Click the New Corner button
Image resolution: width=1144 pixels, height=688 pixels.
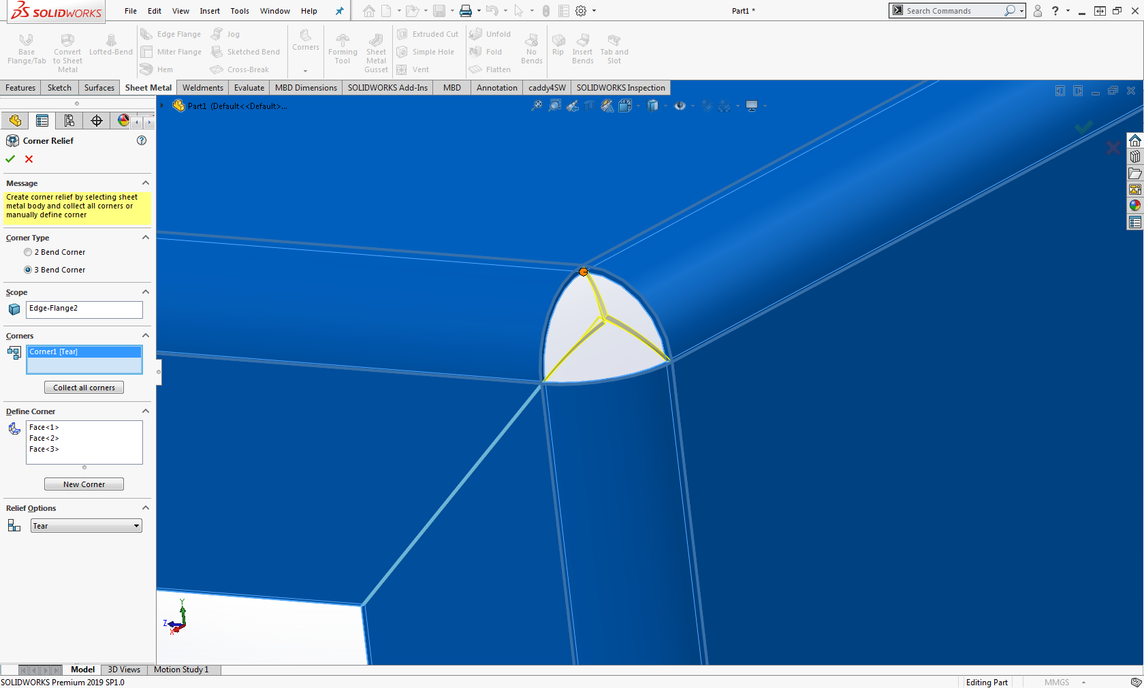coord(84,484)
